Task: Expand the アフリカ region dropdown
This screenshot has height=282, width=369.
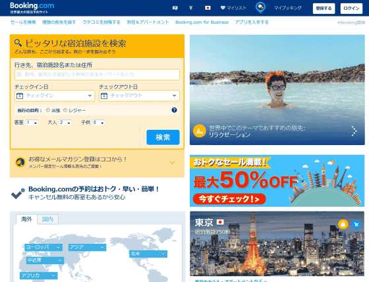Action: [x=39, y=275]
